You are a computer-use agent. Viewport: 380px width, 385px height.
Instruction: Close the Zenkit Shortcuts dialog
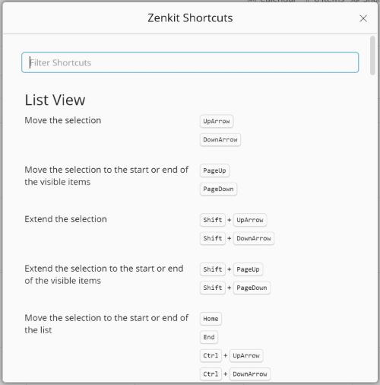pos(363,18)
